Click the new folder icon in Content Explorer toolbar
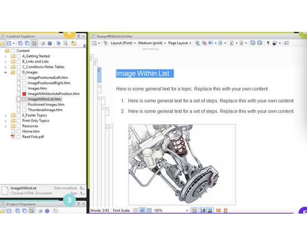The height and width of the screenshot is (246, 307). 74,44
